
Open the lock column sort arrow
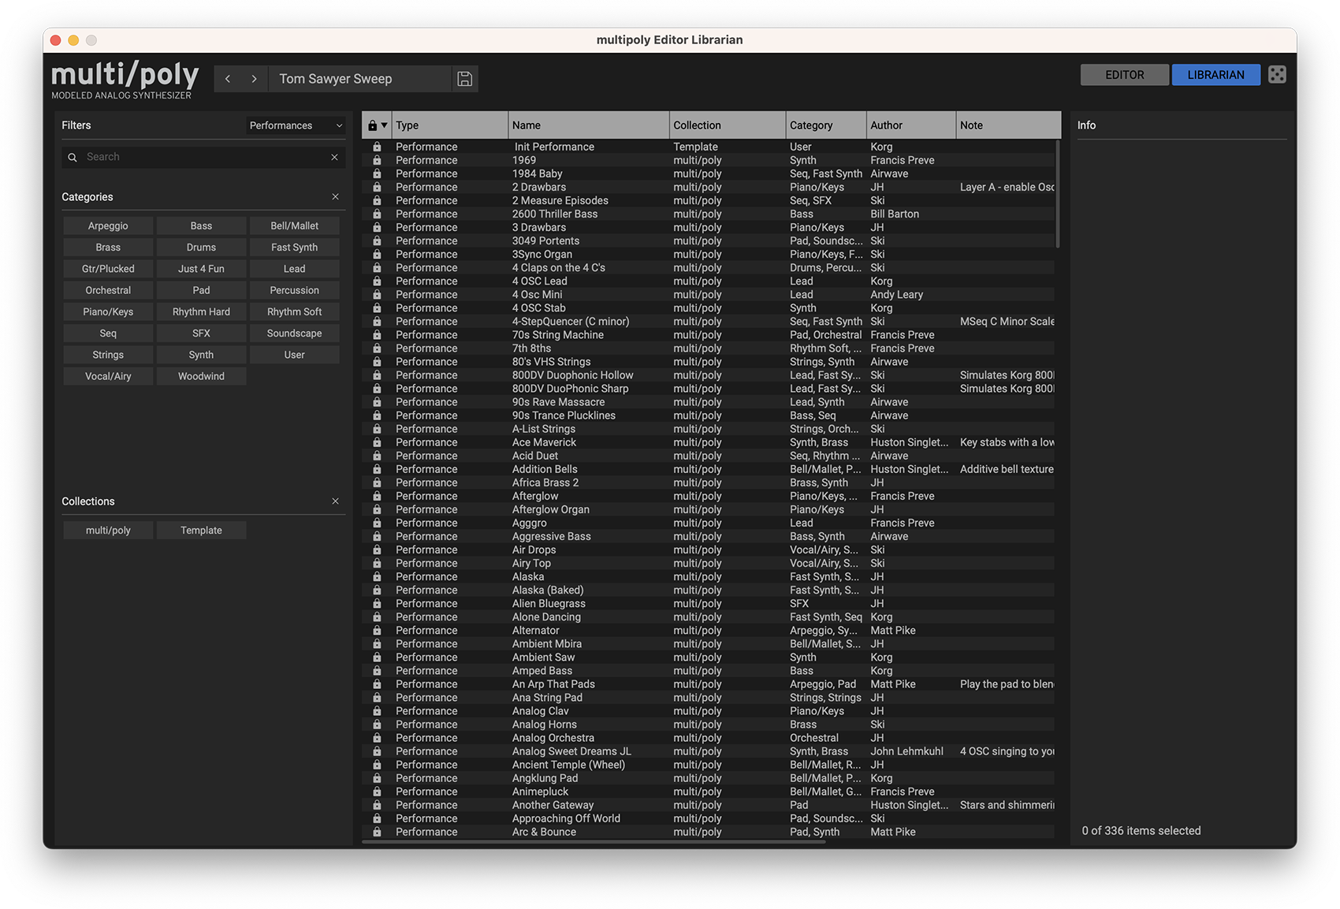(x=385, y=125)
